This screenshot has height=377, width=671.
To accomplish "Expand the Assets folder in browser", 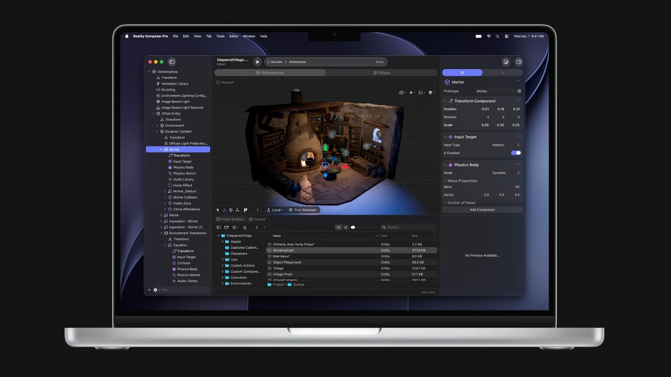I will pos(222,242).
